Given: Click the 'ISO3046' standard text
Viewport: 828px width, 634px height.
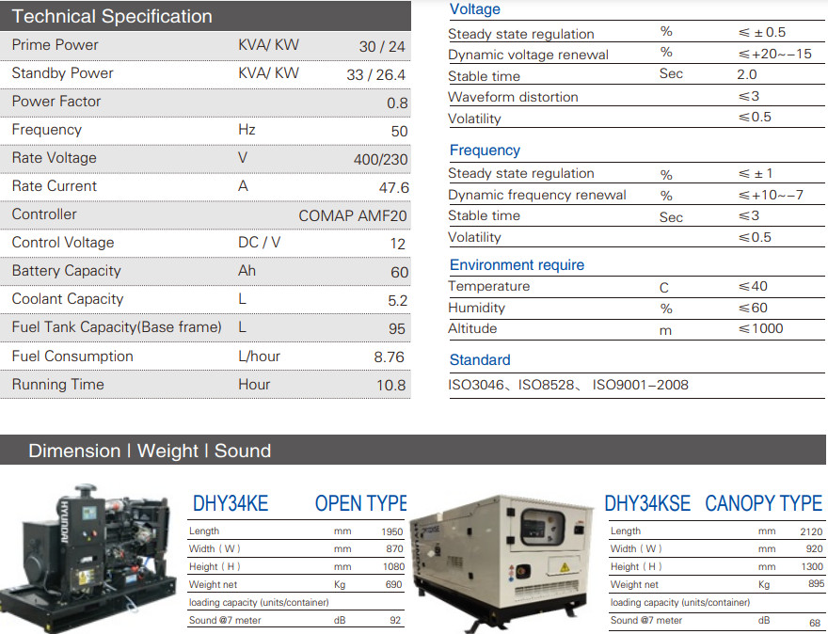Looking at the screenshot, I should 476,385.
